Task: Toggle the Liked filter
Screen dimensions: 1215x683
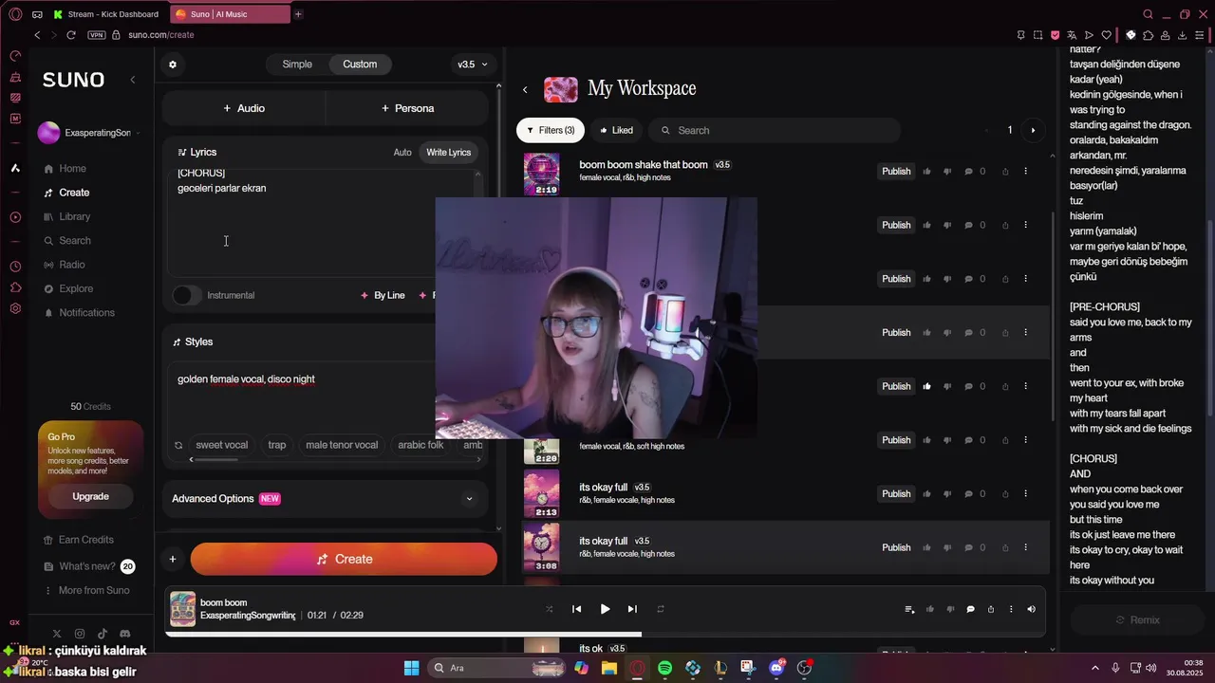Action: (616, 130)
